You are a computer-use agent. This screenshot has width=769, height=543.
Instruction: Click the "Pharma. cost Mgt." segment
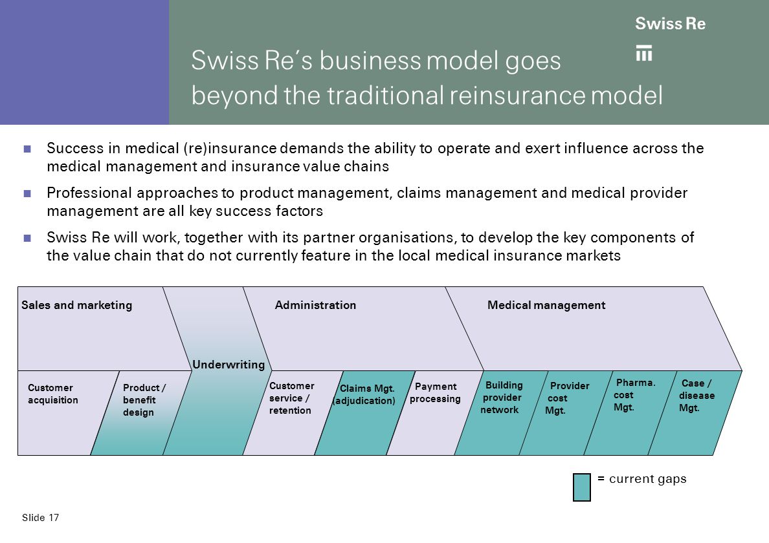point(630,413)
